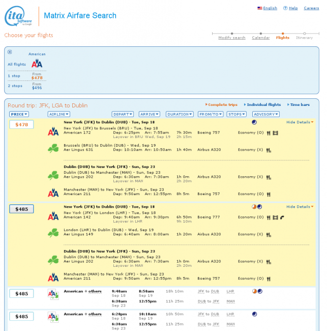Click the American logo beside American 142
The image size is (327, 331).
53,217
